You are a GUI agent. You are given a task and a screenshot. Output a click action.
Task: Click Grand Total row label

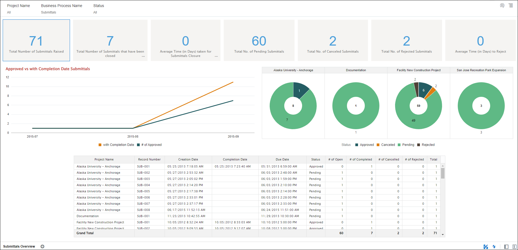point(85,233)
